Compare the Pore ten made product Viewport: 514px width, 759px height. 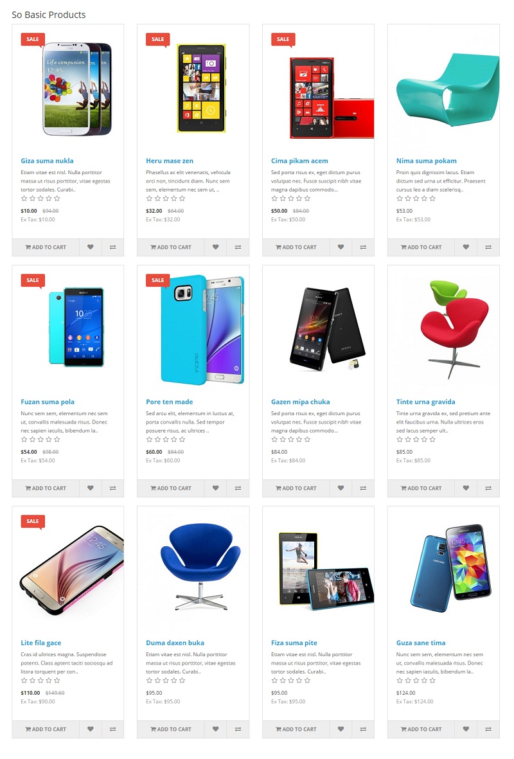click(238, 488)
